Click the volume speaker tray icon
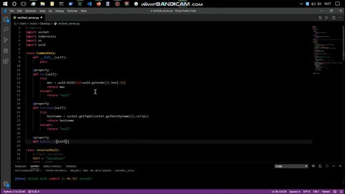345x194 pixels. [320, 4]
